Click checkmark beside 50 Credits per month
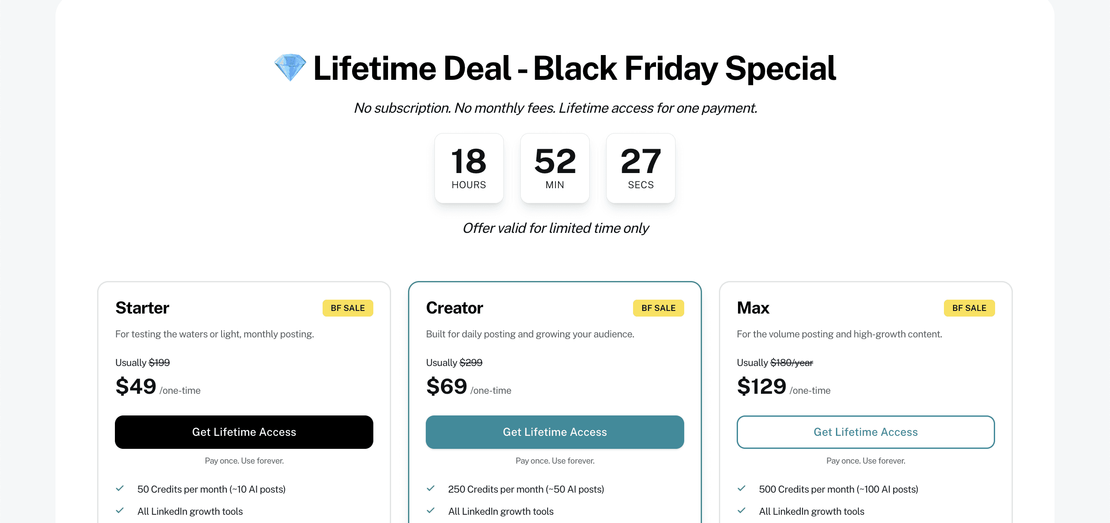The width and height of the screenshot is (1110, 523). (x=120, y=488)
